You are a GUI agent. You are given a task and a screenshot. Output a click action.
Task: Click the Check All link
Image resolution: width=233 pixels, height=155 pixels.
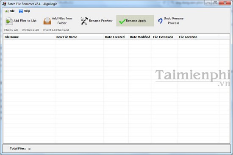tap(11, 30)
